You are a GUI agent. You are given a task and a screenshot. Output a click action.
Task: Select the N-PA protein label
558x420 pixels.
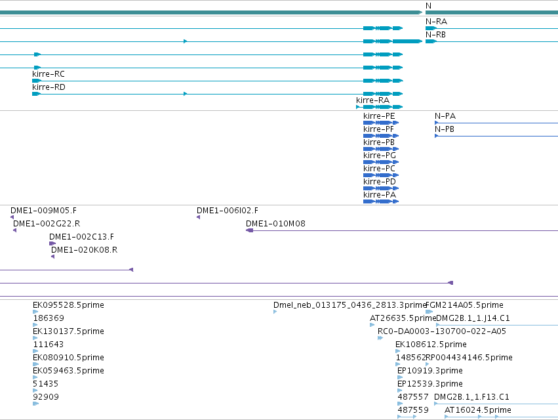coord(445,116)
